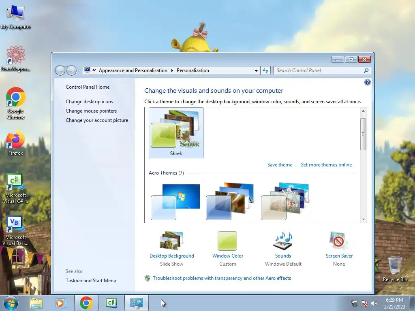Open Change your account picture

pos(97,120)
